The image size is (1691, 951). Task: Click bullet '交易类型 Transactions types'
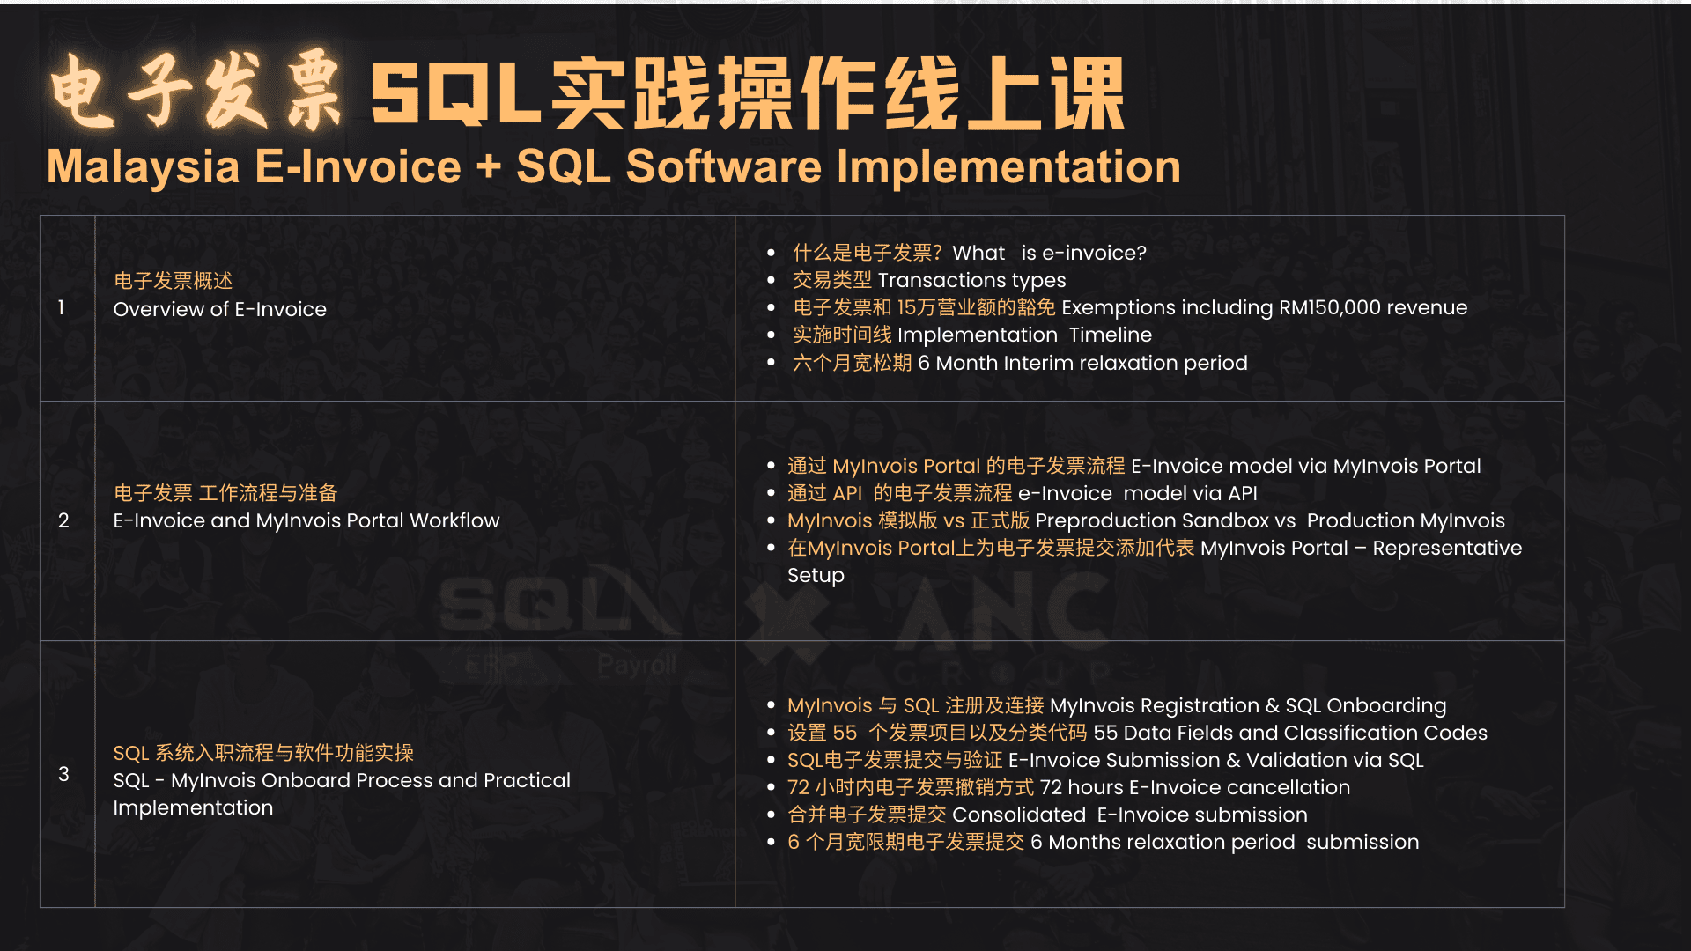[929, 280]
